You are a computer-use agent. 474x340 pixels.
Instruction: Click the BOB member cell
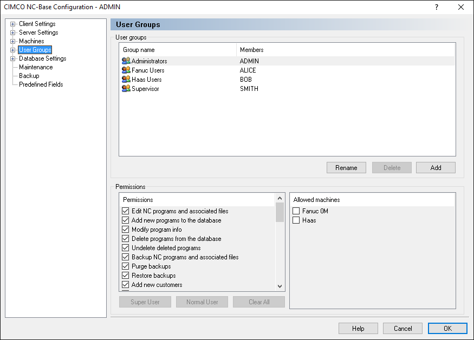(246, 80)
